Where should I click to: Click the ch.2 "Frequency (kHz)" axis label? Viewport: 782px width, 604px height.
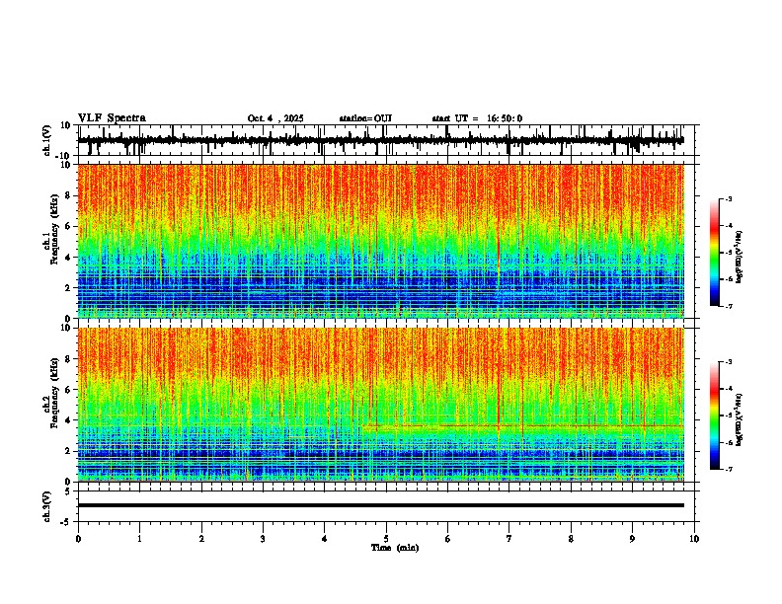coord(55,393)
